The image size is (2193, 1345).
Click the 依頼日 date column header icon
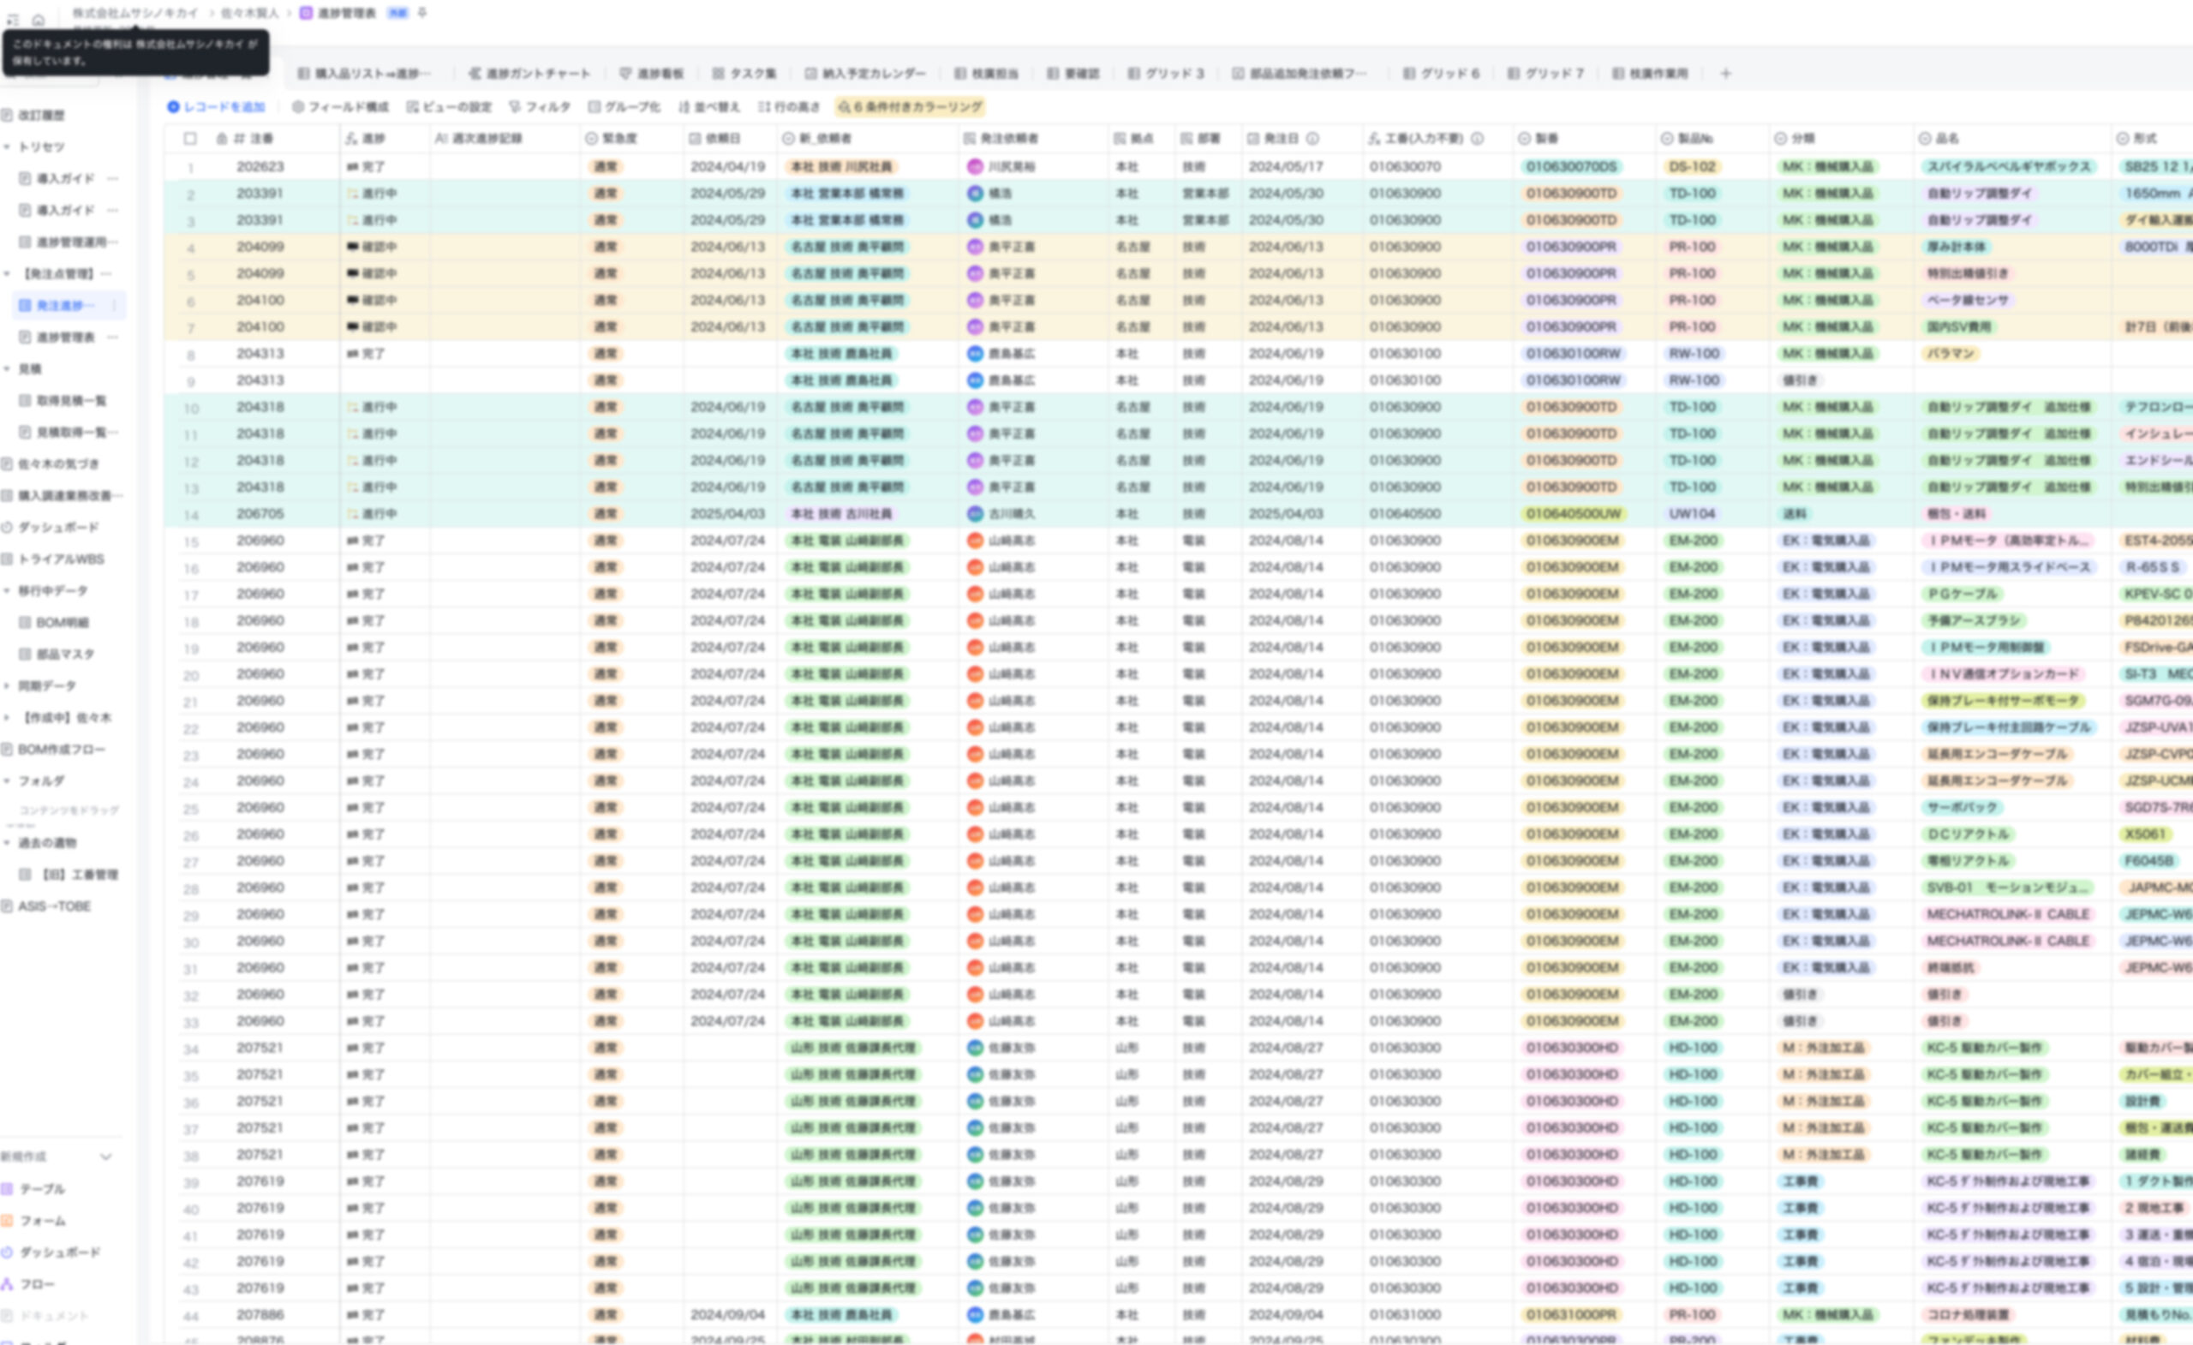[695, 139]
